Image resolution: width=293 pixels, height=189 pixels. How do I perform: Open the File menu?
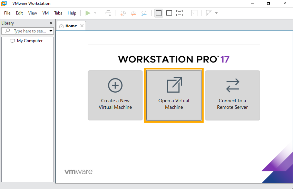[7, 13]
